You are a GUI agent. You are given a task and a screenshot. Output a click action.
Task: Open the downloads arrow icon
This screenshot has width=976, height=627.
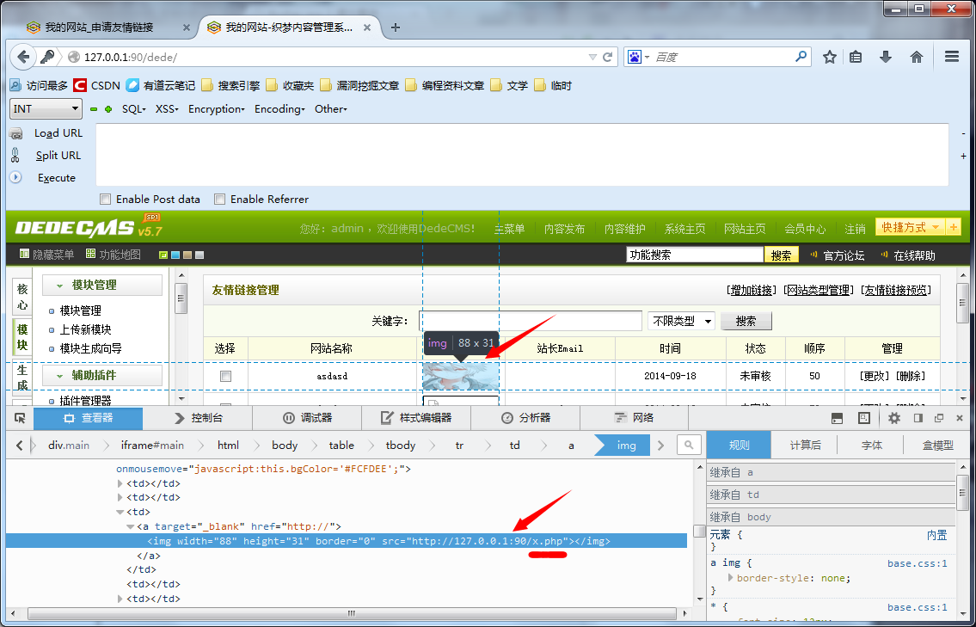tap(886, 58)
